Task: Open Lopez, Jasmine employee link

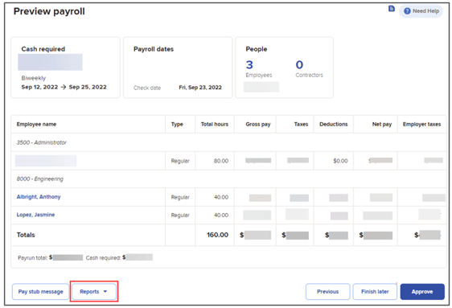Action: point(35,215)
